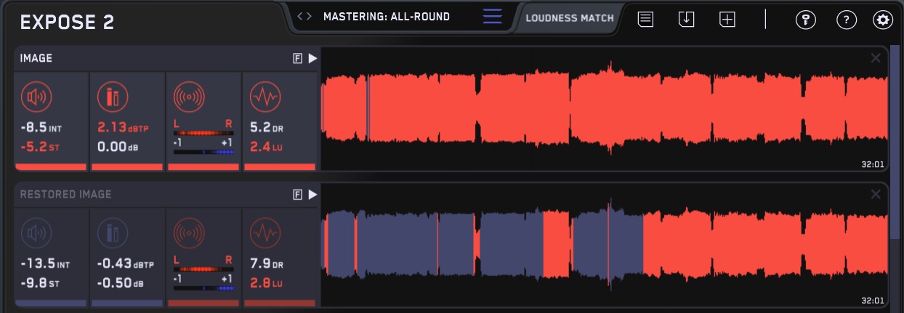Open settings gear icon

click(883, 20)
